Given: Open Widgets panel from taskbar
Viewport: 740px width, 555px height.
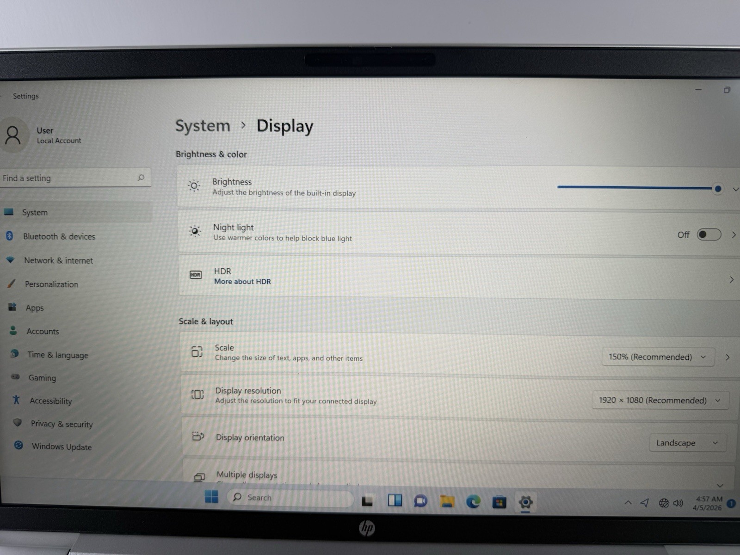Looking at the screenshot, I should point(395,500).
